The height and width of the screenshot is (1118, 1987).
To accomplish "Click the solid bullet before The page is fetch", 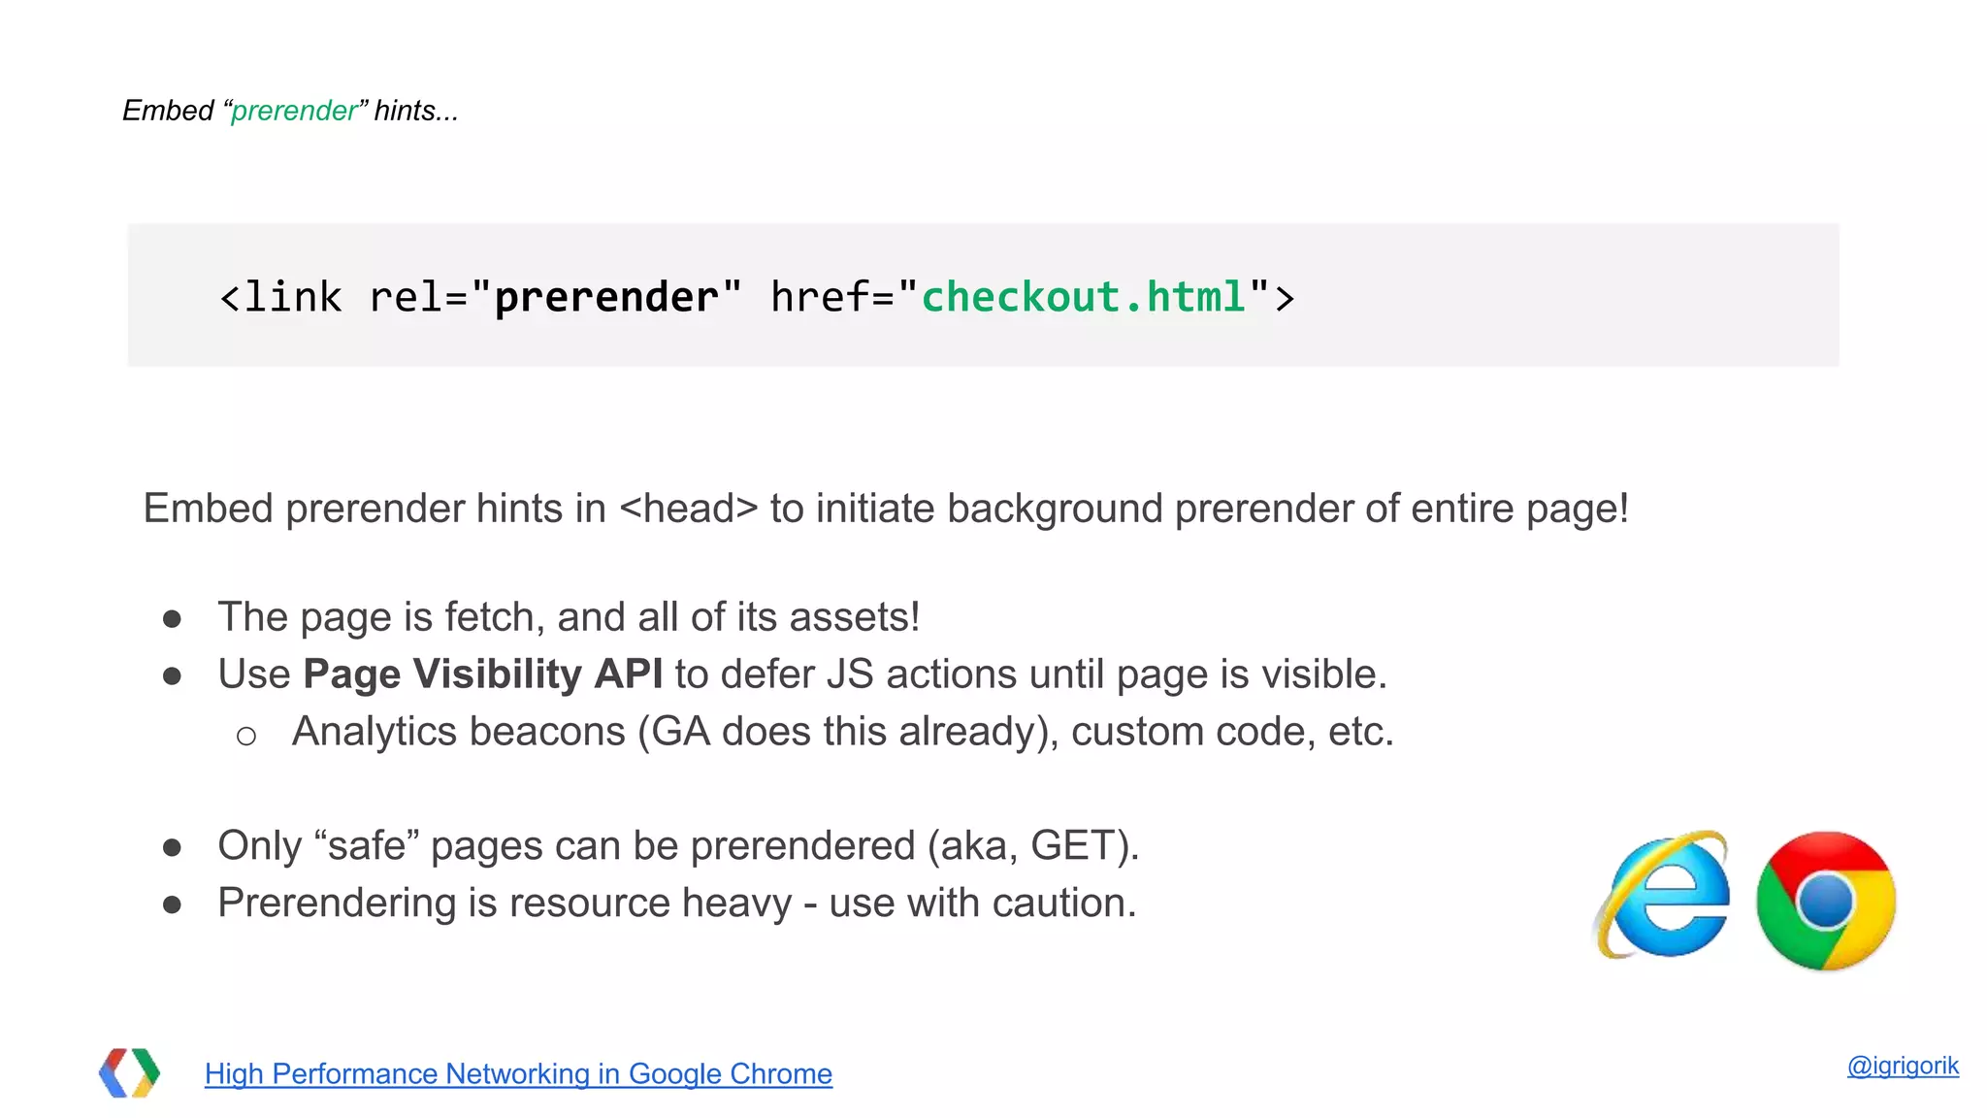I will pos(173,619).
